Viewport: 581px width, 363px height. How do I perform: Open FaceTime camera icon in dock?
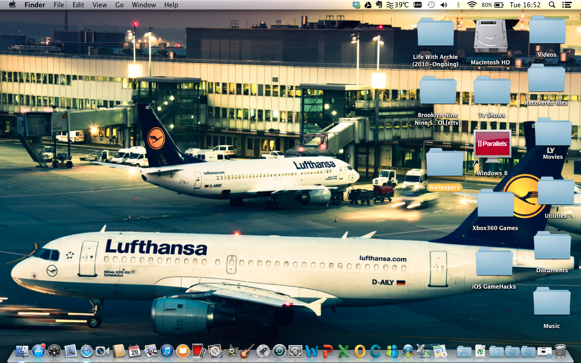pos(102,351)
